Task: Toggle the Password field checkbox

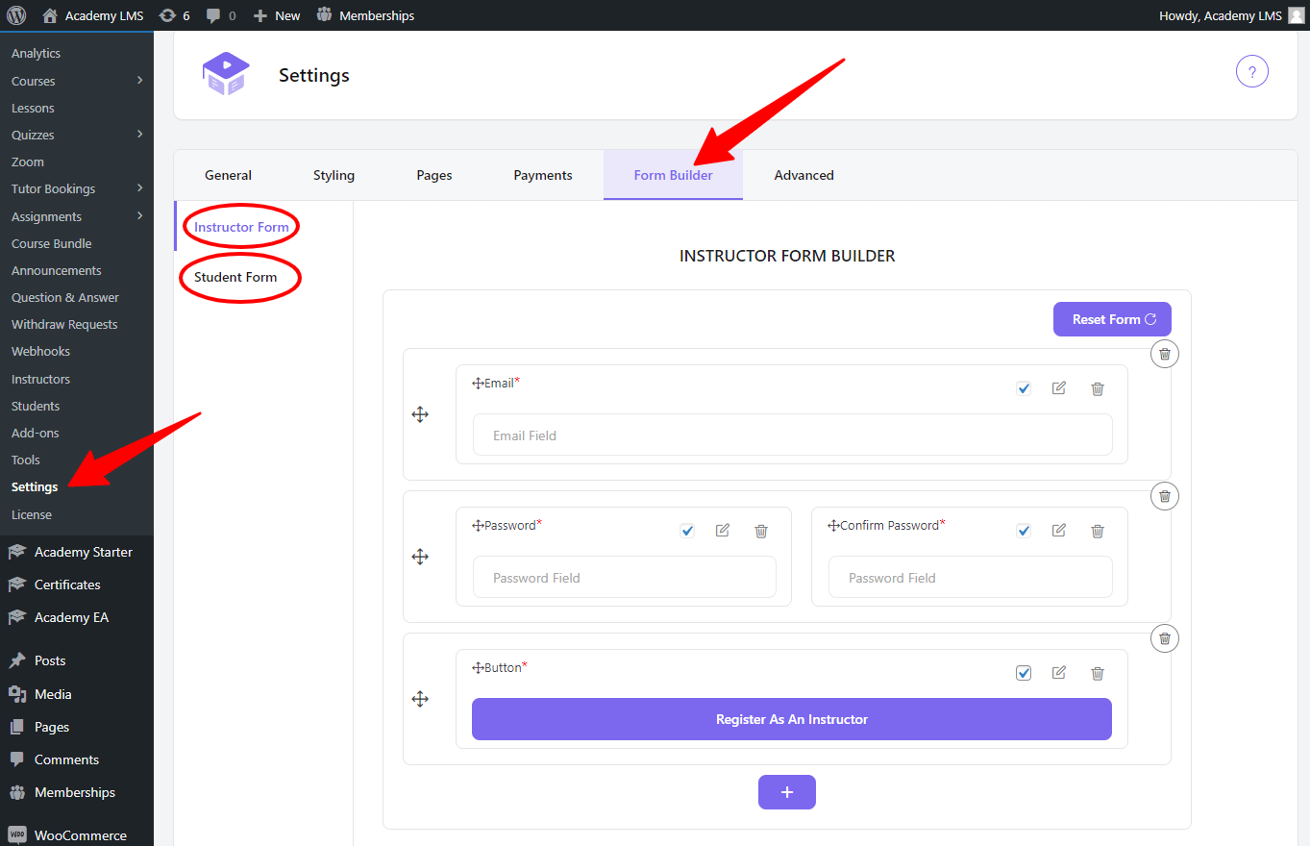Action: [687, 531]
